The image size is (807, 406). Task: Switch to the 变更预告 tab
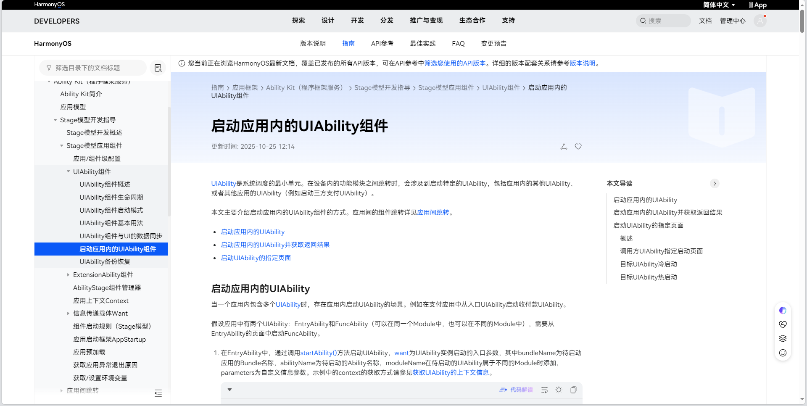[x=494, y=44]
